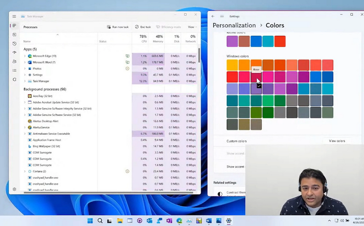This screenshot has width=364, height=226.
Task: Switch to Edge Dev on the taskbar
Action: click(x=179, y=221)
